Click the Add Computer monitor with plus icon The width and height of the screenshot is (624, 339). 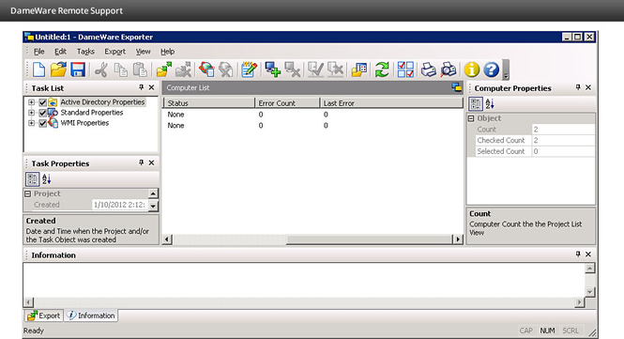pyautogui.click(x=273, y=69)
